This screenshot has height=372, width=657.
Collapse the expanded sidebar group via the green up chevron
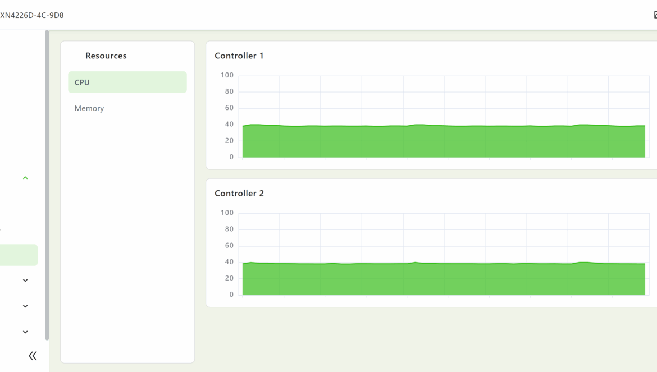[x=25, y=178]
